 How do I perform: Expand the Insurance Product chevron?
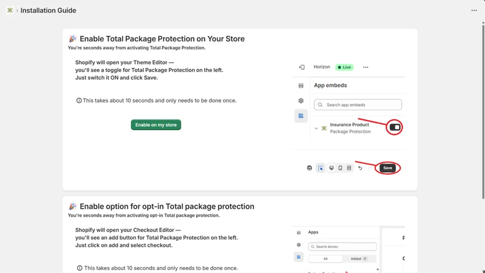[316, 128]
